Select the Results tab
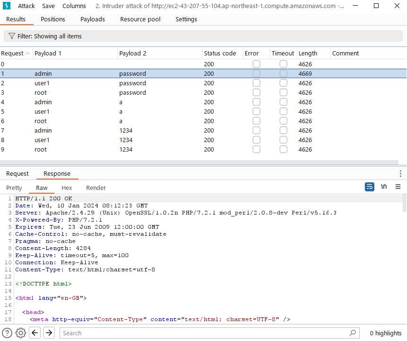The height and width of the screenshot is (341, 407). pyautogui.click(x=16, y=19)
